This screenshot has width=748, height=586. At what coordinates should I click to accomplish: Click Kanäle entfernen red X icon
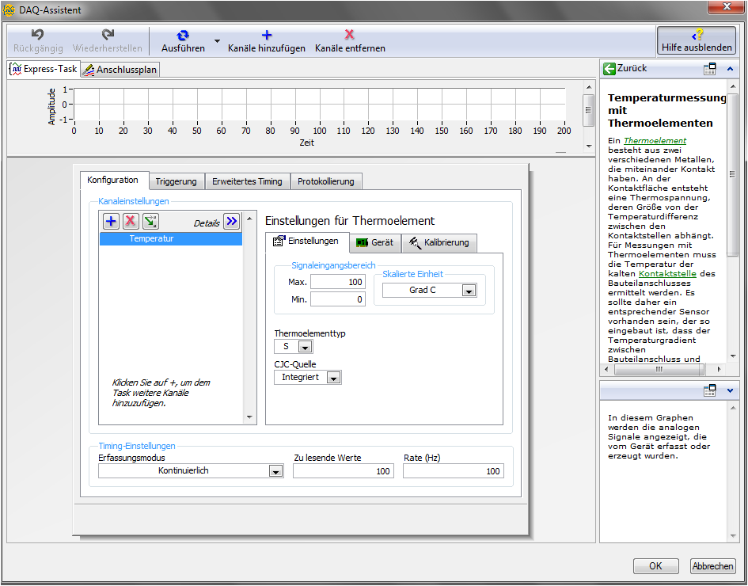[x=349, y=35]
